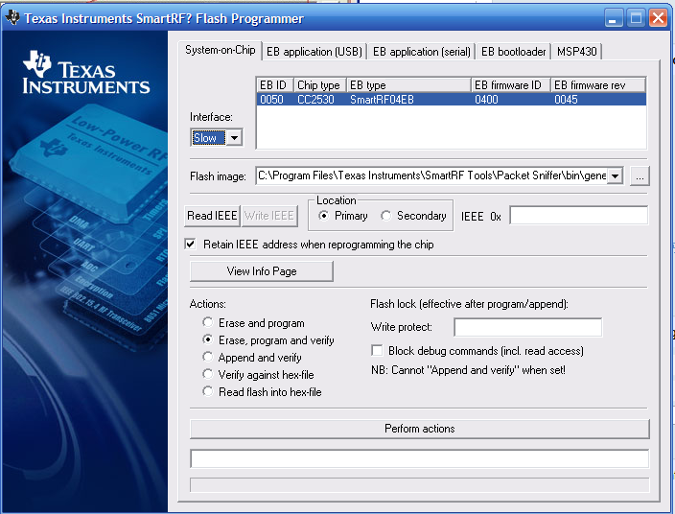Expand the Interface speed dropdown arrow
The image size is (675, 514).
click(x=234, y=138)
